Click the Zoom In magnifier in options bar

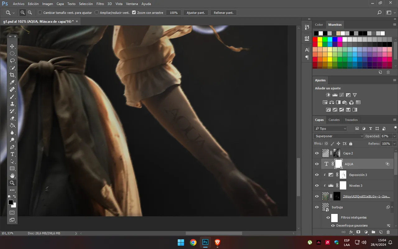pos(22,13)
